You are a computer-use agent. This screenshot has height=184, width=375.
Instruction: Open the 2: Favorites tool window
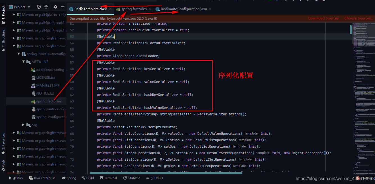click(3, 144)
